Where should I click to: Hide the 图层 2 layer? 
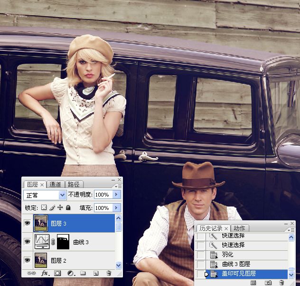tap(28, 260)
